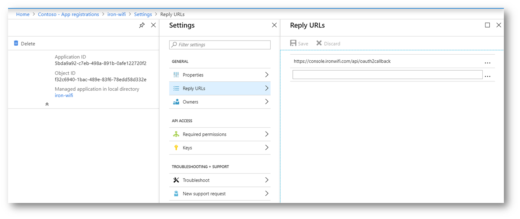Image resolution: width=520 pixels, height=219 pixels.
Task: Click the Keys key icon
Action: coord(176,148)
